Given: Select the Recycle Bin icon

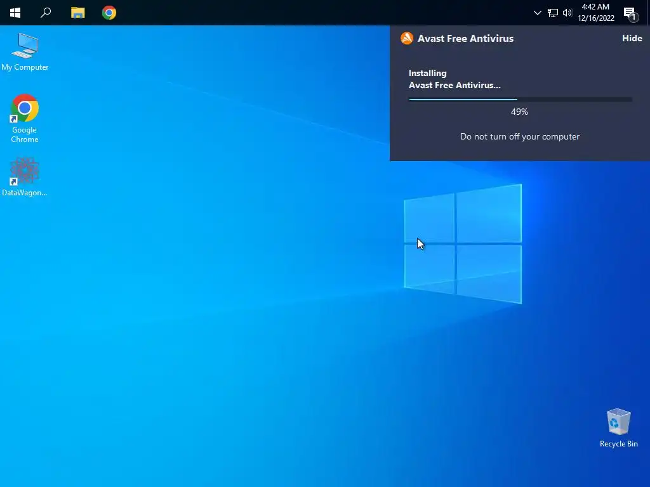Looking at the screenshot, I should pyautogui.click(x=618, y=428).
